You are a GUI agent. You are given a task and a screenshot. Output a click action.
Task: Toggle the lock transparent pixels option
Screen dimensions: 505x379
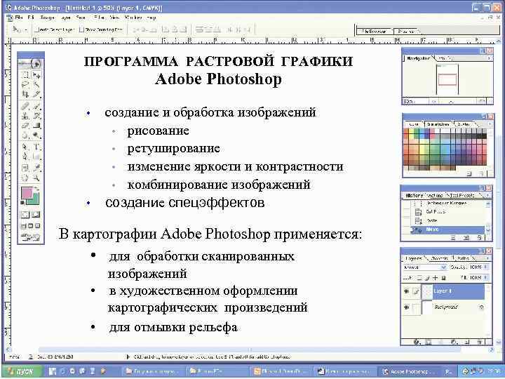[419, 277]
